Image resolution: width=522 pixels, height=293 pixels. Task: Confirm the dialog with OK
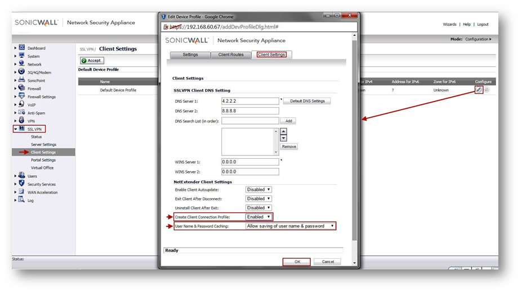coord(297,262)
